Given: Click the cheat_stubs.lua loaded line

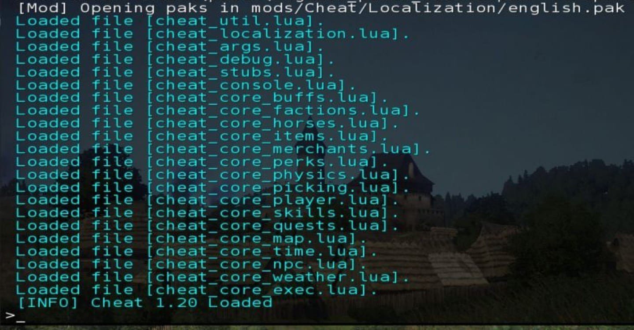Looking at the screenshot, I should coord(175,72).
